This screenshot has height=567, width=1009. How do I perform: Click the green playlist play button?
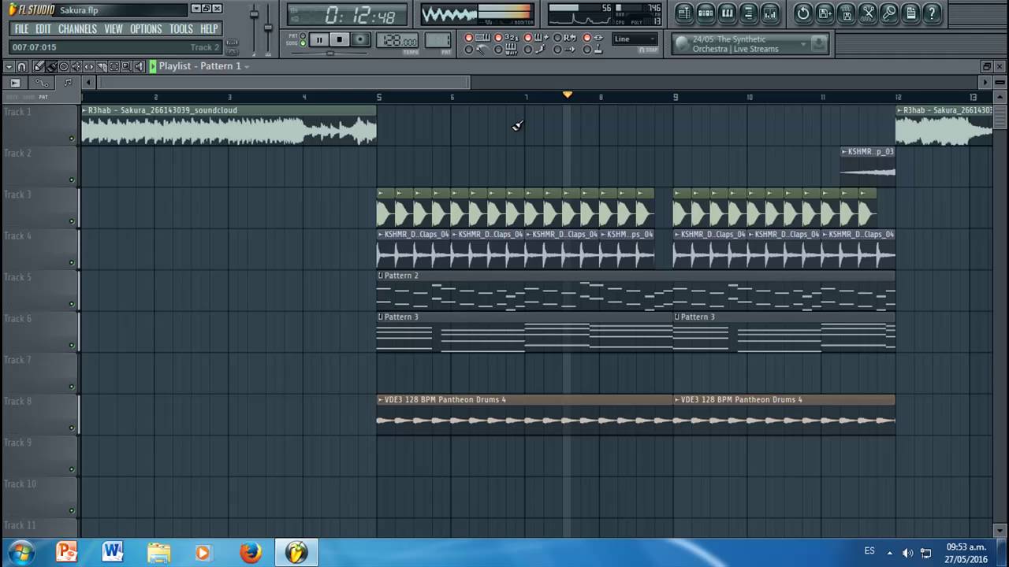[153, 66]
